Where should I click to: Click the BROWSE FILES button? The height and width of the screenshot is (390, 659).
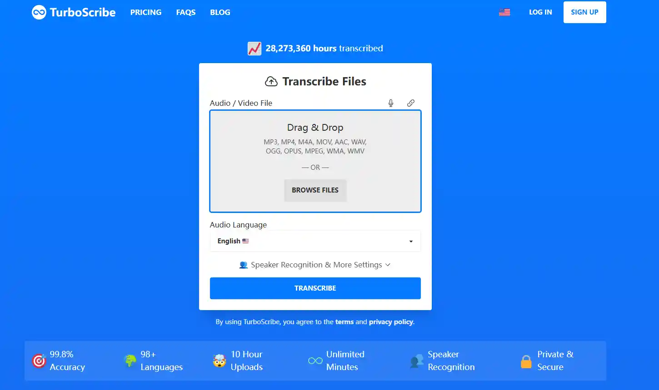tap(315, 190)
